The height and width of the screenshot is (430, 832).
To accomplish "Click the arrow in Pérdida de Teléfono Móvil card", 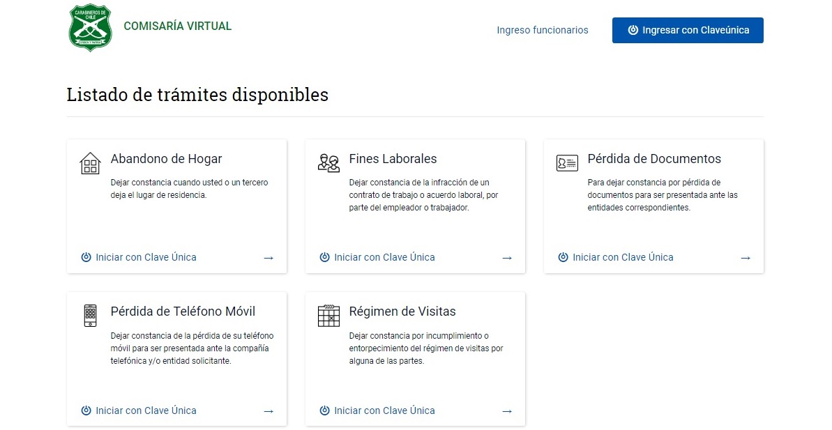I will tap(268, 411).
